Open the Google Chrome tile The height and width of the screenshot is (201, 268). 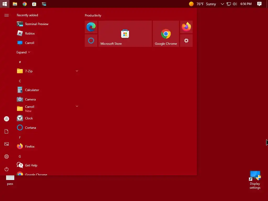(166, 34)
